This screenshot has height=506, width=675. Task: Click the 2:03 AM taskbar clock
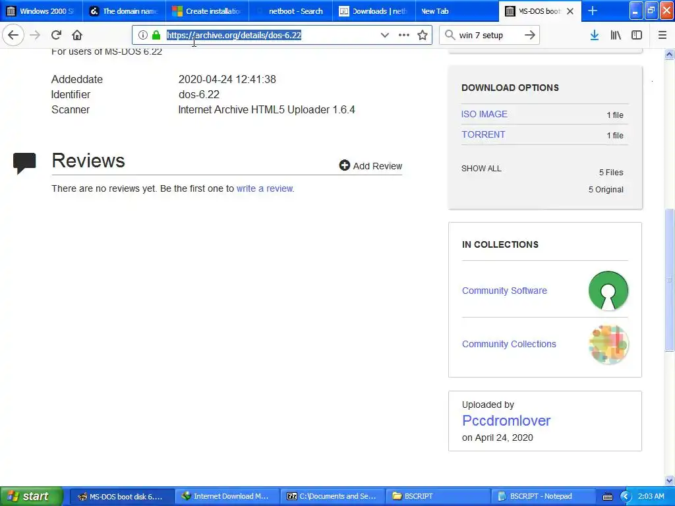pos(651,496)
